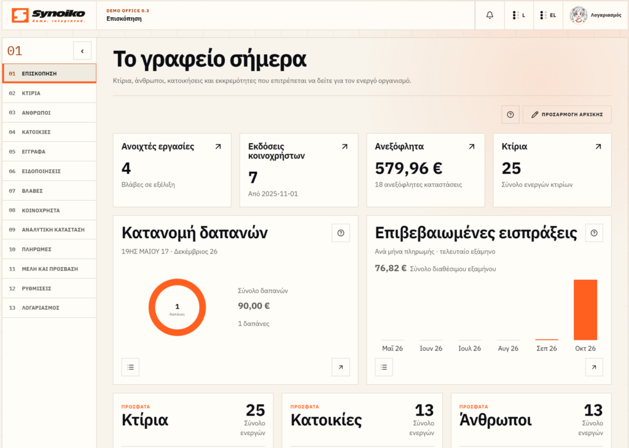Open the Κτίρια stat card arrow
The width and height of the screenshot is (629, 448).
598,147
